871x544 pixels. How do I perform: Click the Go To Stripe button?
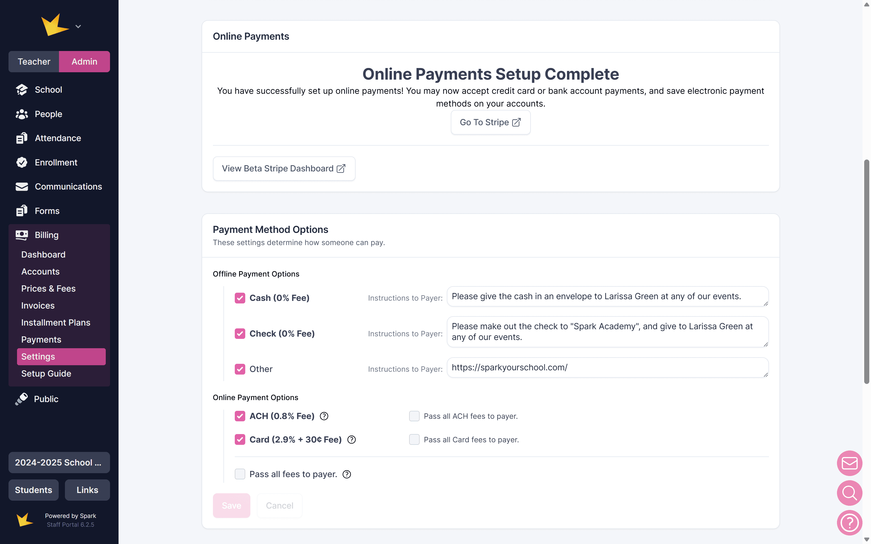(490, 122)
